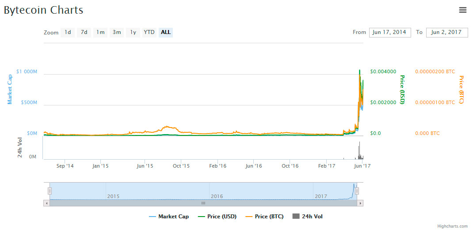Click the Oct '15 axis label
Image resolution: width=473 pixels, height=232 pixels.
click(181, 166)
